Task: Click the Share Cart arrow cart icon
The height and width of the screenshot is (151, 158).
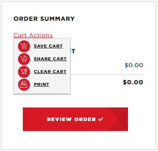Action: 24,59
